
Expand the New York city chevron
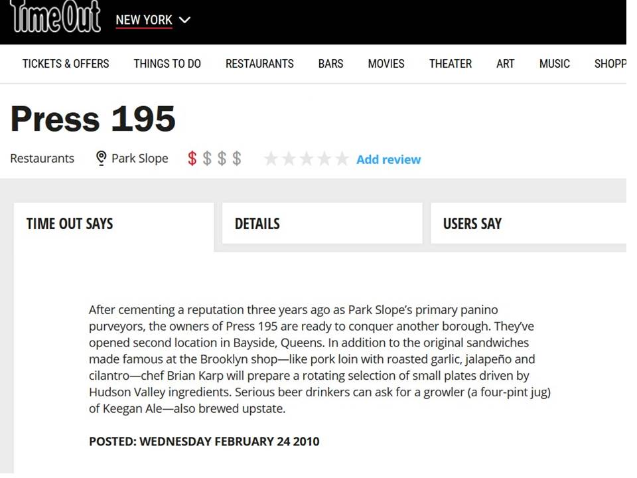tap(185, 20)
